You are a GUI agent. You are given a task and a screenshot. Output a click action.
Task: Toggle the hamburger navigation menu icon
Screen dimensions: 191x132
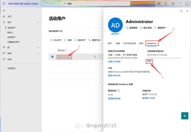[x=4, y=10]
